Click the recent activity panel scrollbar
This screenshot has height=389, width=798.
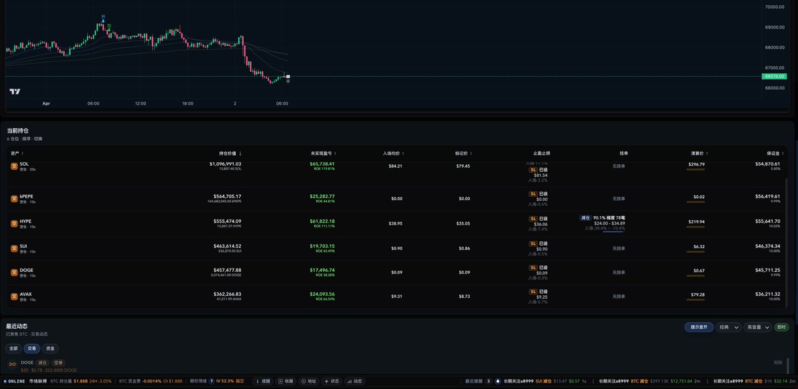[x=788, y=365]
